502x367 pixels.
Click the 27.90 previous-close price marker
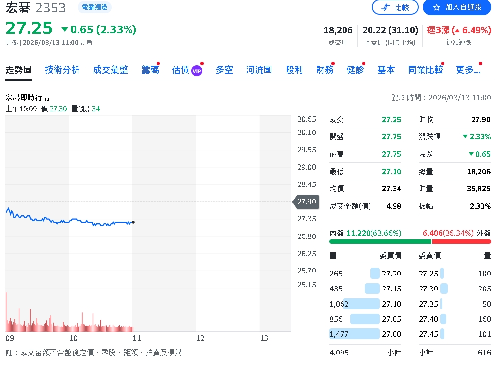tap(306, 202)
